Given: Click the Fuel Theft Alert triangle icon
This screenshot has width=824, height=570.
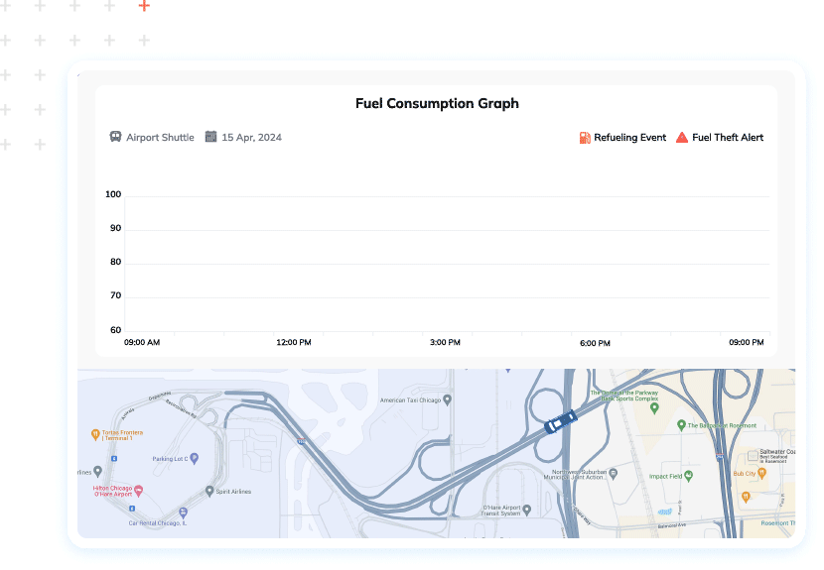Looking at the screenshot, I should tap(682, 138).
